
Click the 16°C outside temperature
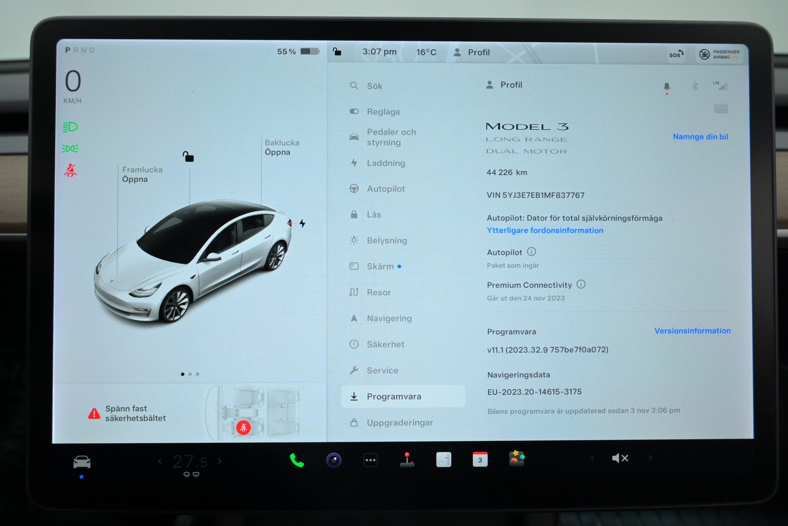pos(426,52)
